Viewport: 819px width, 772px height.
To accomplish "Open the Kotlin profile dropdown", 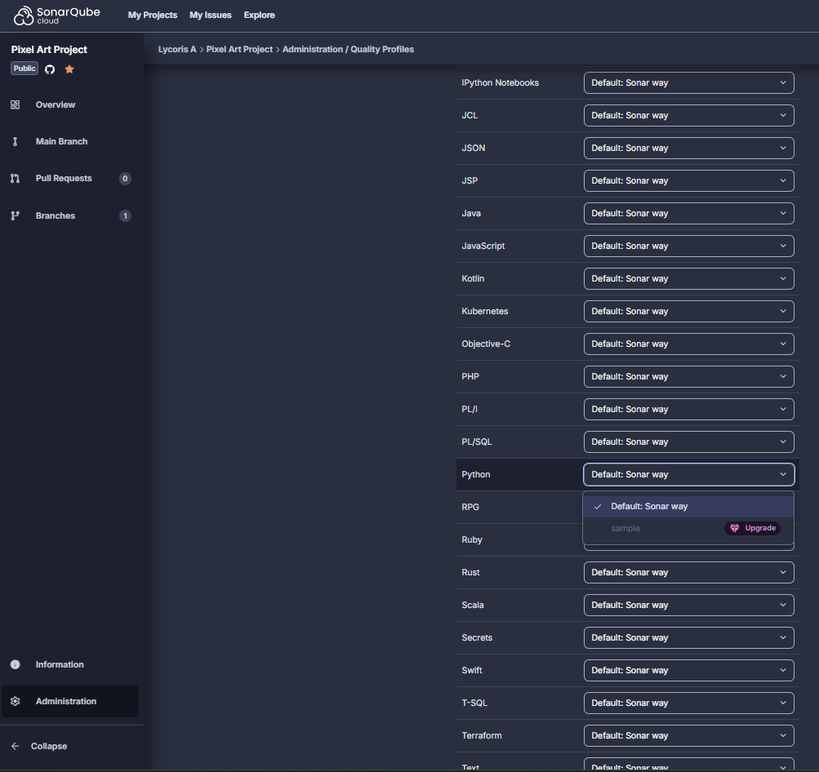I will [x=688, y=279].
